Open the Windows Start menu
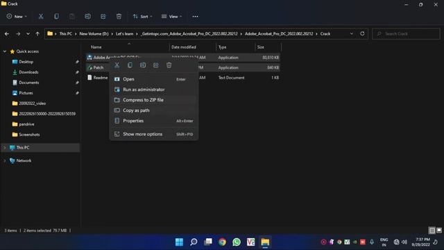The height and width of the screenshot is (250, 444). pyautogui.click(x=179, y=242)
